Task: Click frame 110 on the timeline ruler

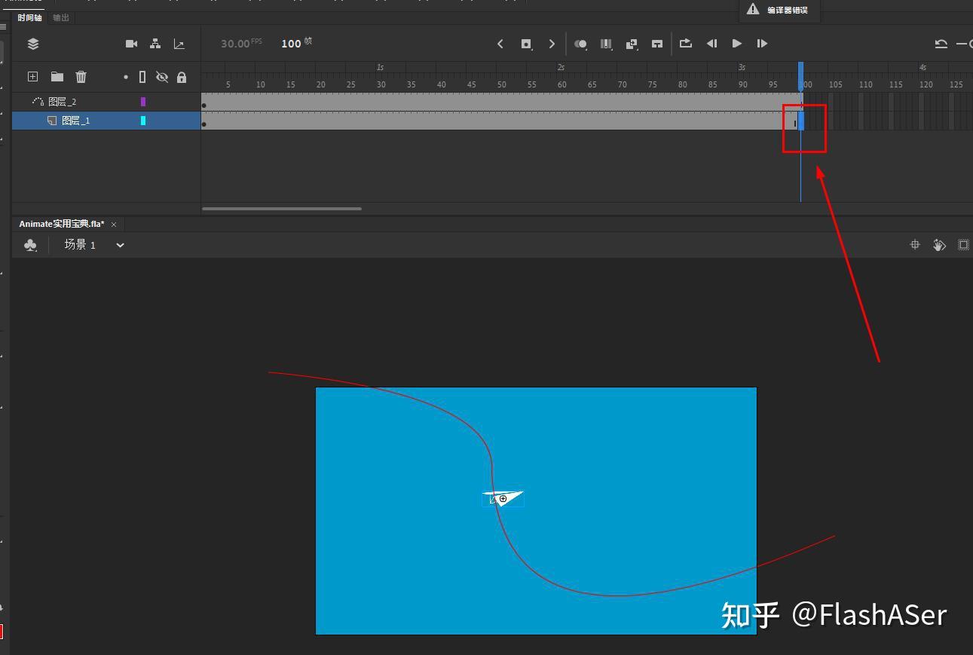Action: (866, 84)
